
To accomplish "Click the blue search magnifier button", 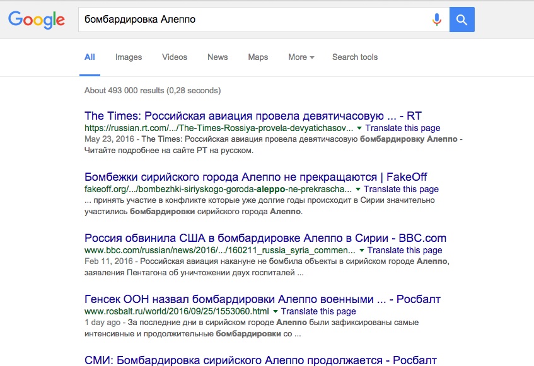I will 461,20.
